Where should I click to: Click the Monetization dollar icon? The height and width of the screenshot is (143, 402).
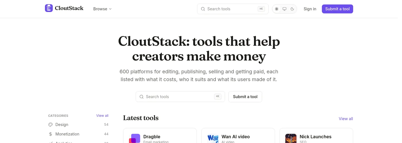(x=51, y=134)
